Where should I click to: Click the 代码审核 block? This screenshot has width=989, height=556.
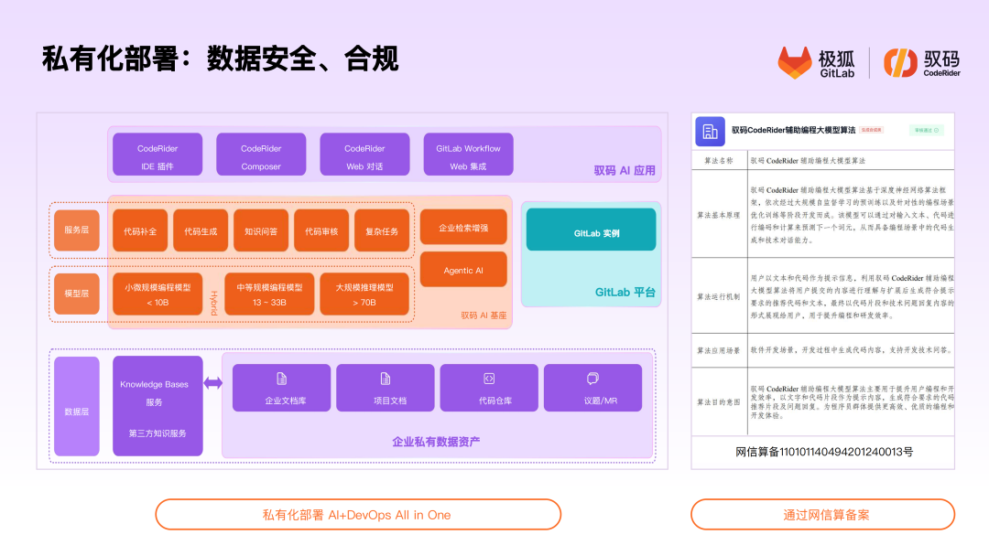coord(321,231)
